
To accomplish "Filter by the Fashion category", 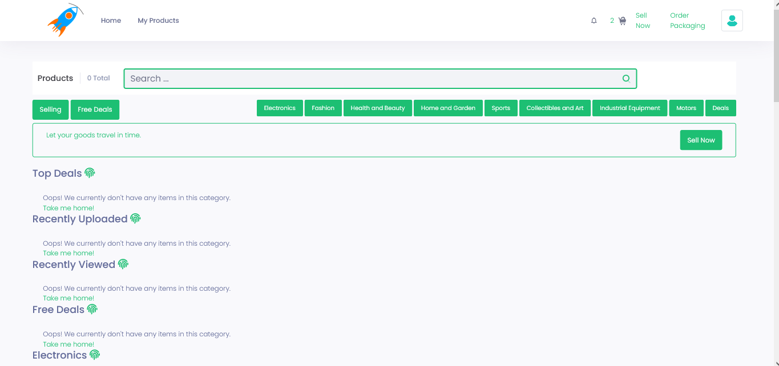I will [323, 108].
